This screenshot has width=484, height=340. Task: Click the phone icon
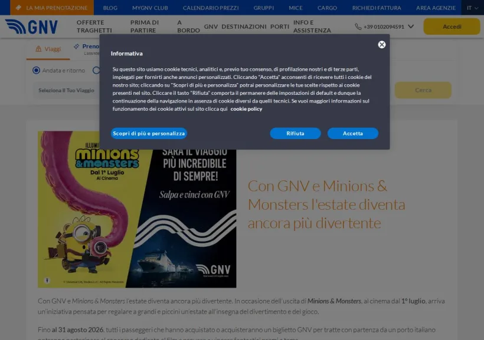point(358,27)
